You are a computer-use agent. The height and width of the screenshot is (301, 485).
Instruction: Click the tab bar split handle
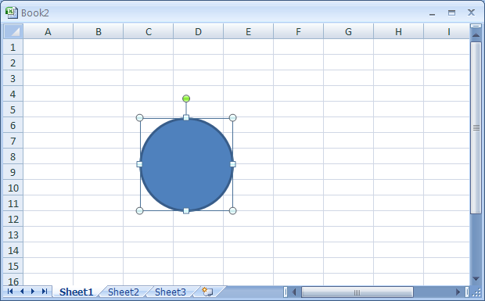[x=286, y=292]
